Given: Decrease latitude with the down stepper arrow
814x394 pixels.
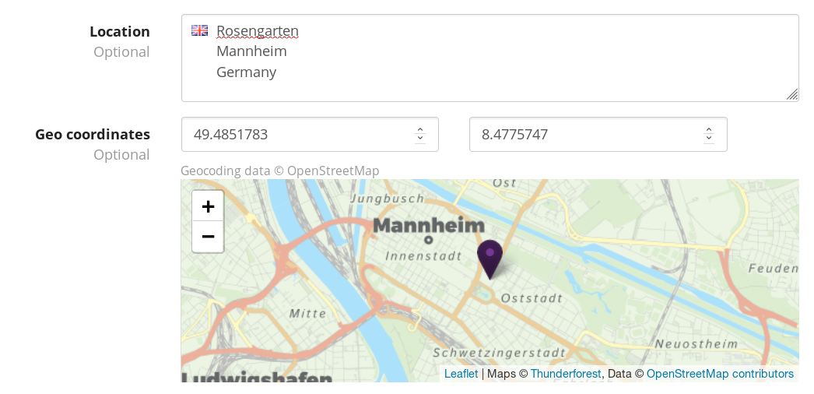Looking at the screenshot, I should (x=420, y=139).
